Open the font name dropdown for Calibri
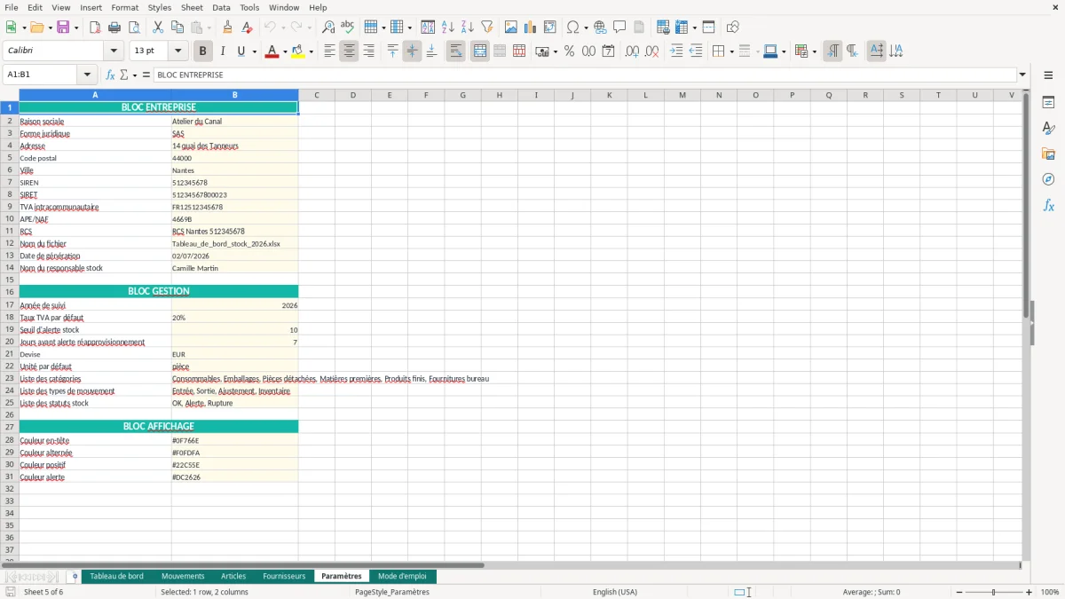The height and width of the screenshot is (599, 1065). (x=113, y=51)
